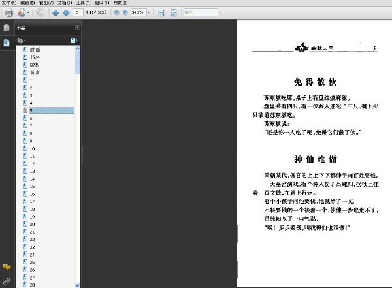
Task: Select bookmark 2
Action: tap(31, 88)
